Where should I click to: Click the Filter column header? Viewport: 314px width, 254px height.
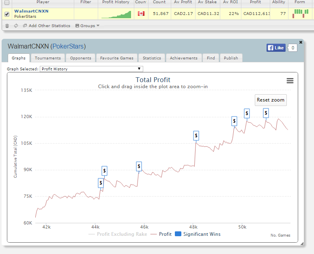click(86, 2)
